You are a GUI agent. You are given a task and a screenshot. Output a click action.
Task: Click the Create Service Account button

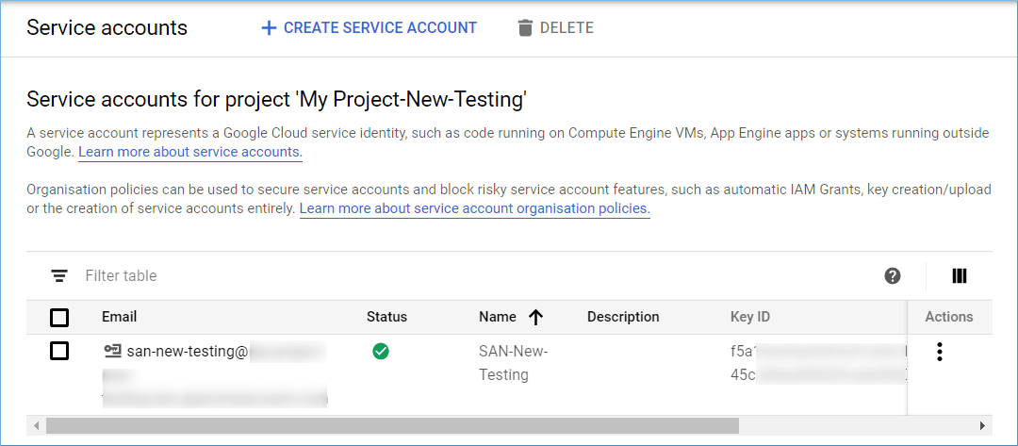369,28
